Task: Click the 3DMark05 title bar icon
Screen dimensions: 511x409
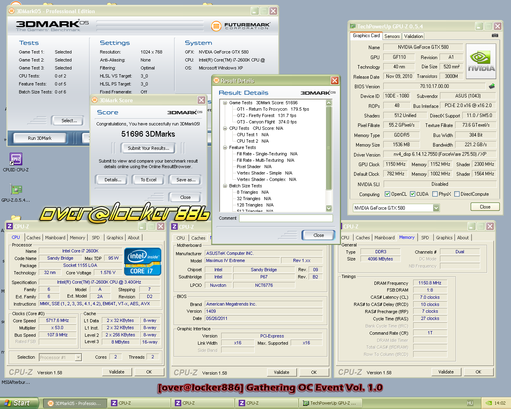Action: point(12,11)
